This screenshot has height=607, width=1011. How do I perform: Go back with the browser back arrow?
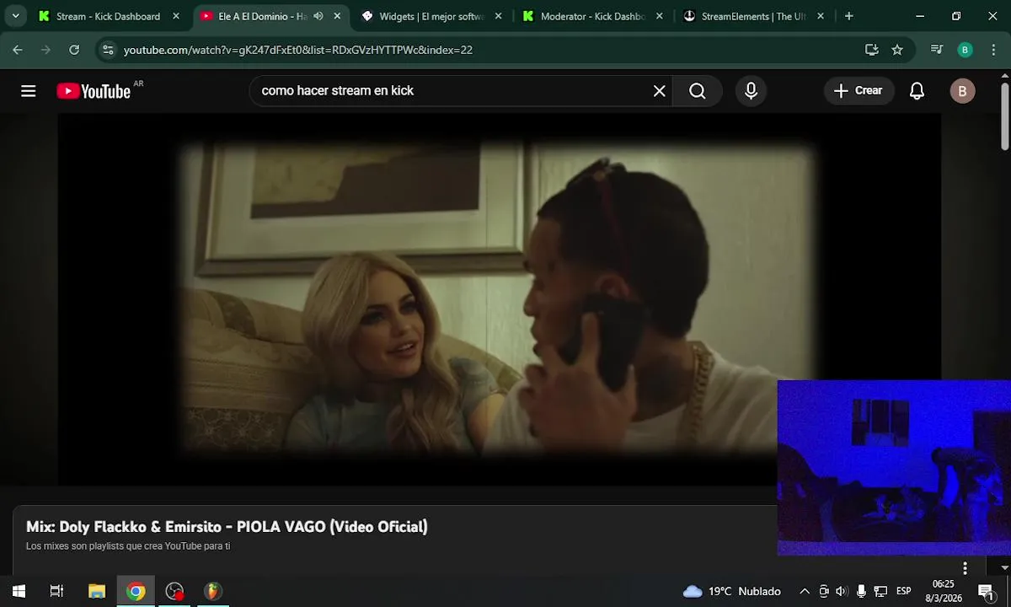pyautogui.click(x=18, y=50)
